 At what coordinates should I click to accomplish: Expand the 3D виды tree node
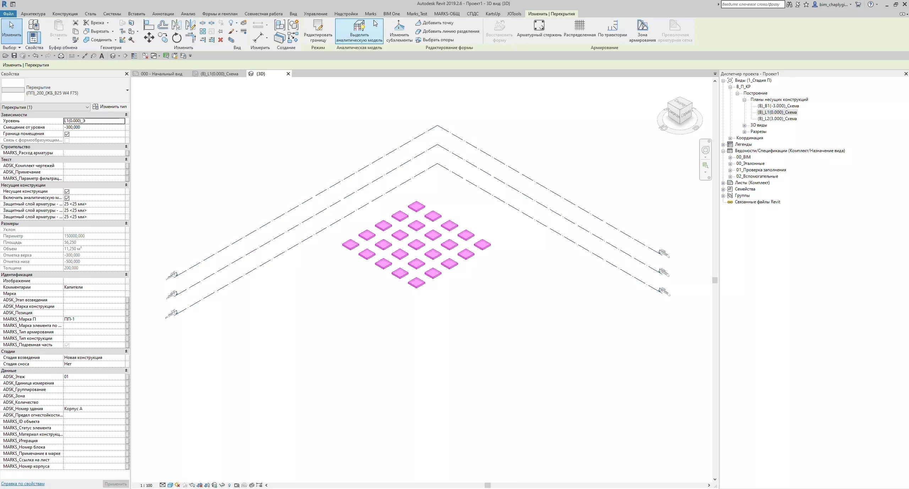pos(744,125)
